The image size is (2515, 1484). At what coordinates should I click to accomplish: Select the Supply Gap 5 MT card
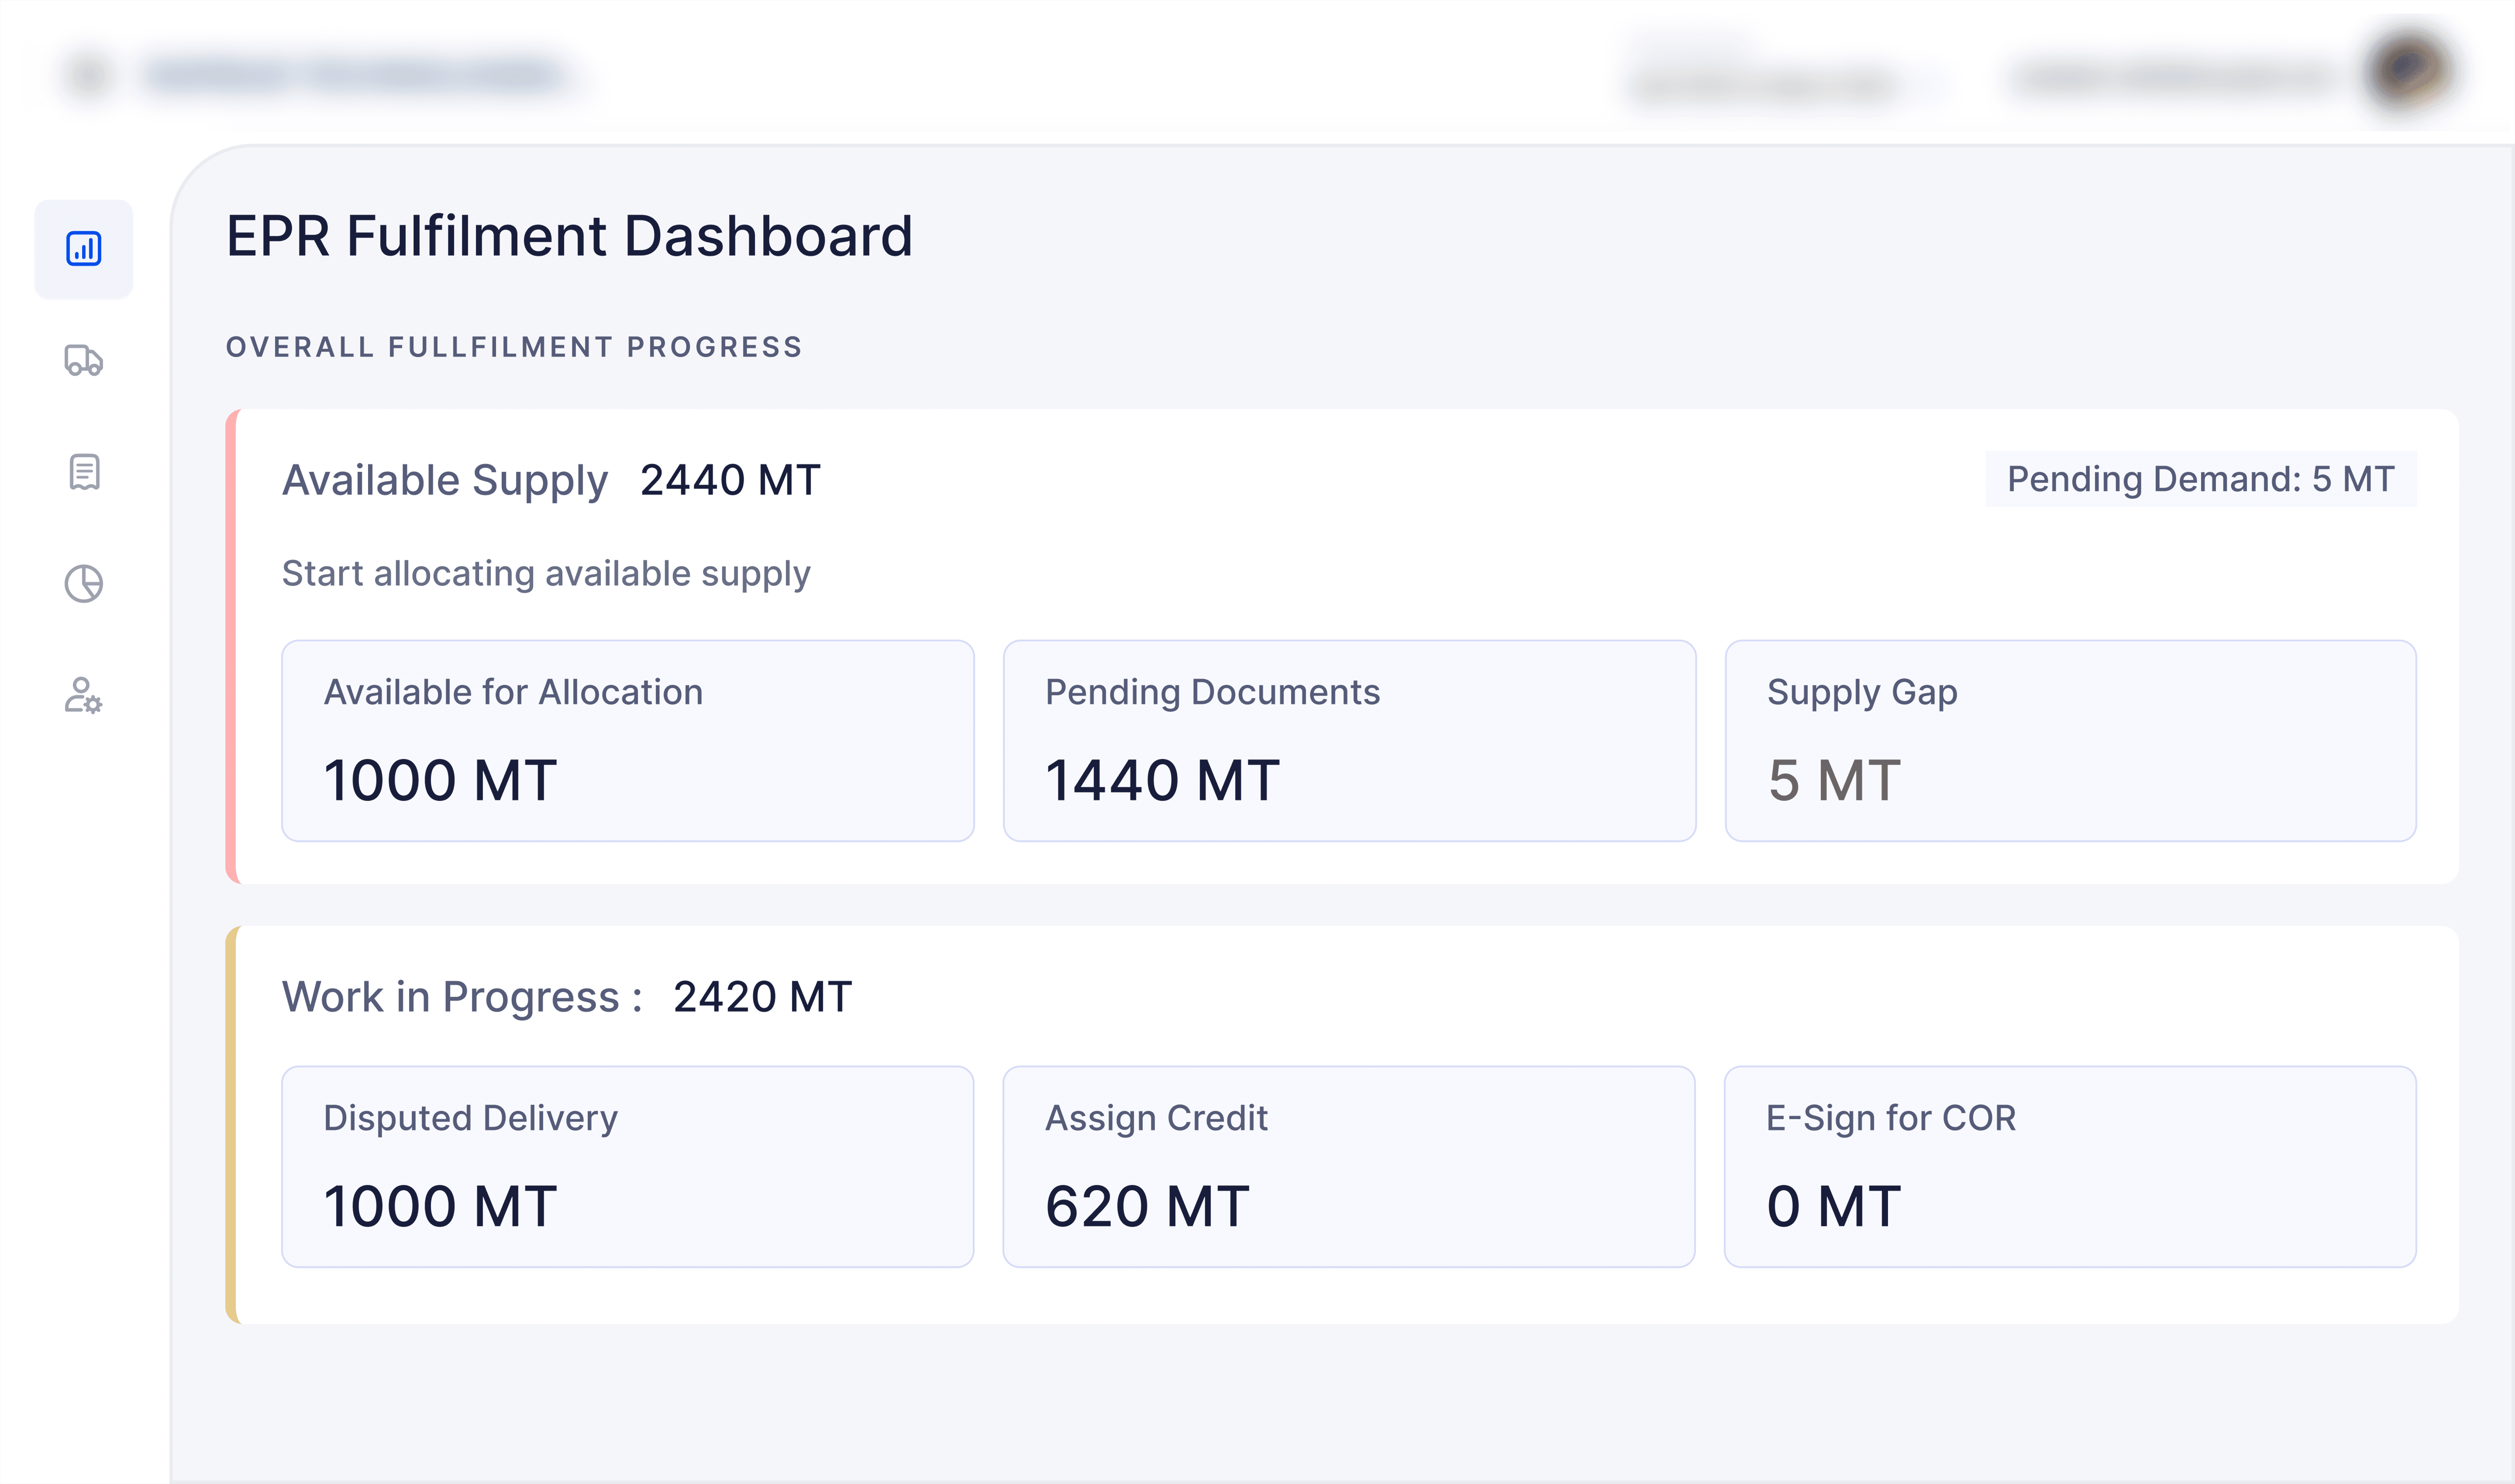coord(2070,741)
